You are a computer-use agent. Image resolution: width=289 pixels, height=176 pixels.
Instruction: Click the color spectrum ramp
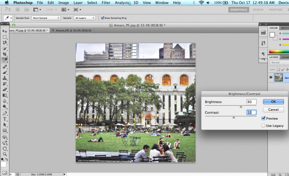(x=279, y=52)
